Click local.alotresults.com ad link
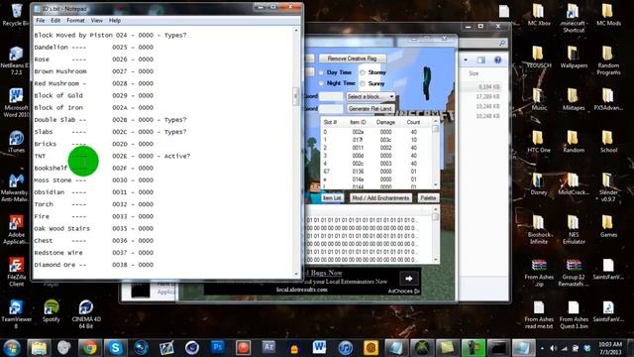The height and width of the screenshot is (357, 634). tap(302, 290)
